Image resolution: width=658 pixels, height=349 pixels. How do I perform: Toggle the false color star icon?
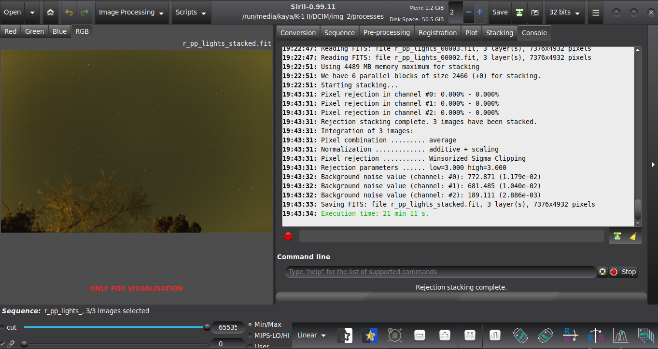(370, 335)
